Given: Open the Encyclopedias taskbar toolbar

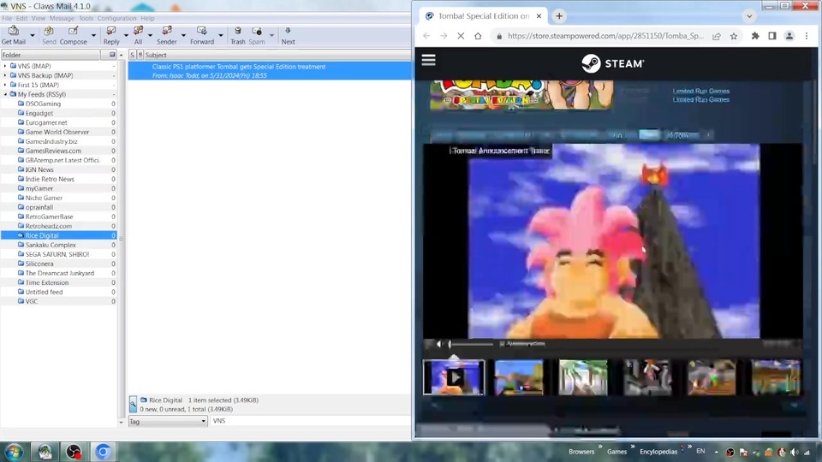Looking at the screenshot, I should tap(658, 452).
